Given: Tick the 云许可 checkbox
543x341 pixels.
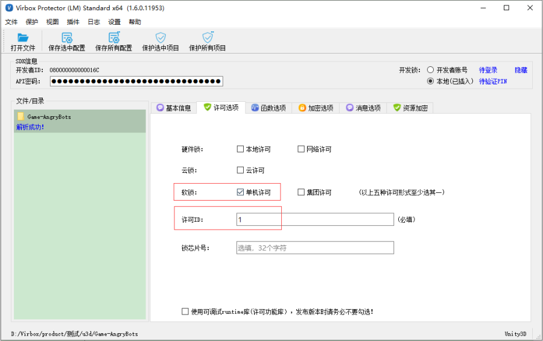Looking at the screenshot, I should pyautogui.click(x=240, y=170).
